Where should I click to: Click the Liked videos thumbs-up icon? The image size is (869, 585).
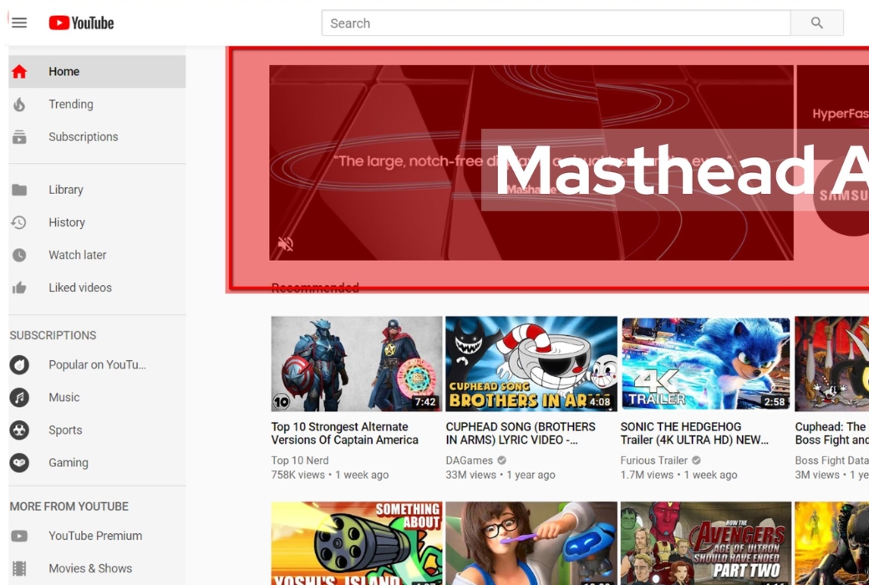pyautogui.click(x=19, y=287)
